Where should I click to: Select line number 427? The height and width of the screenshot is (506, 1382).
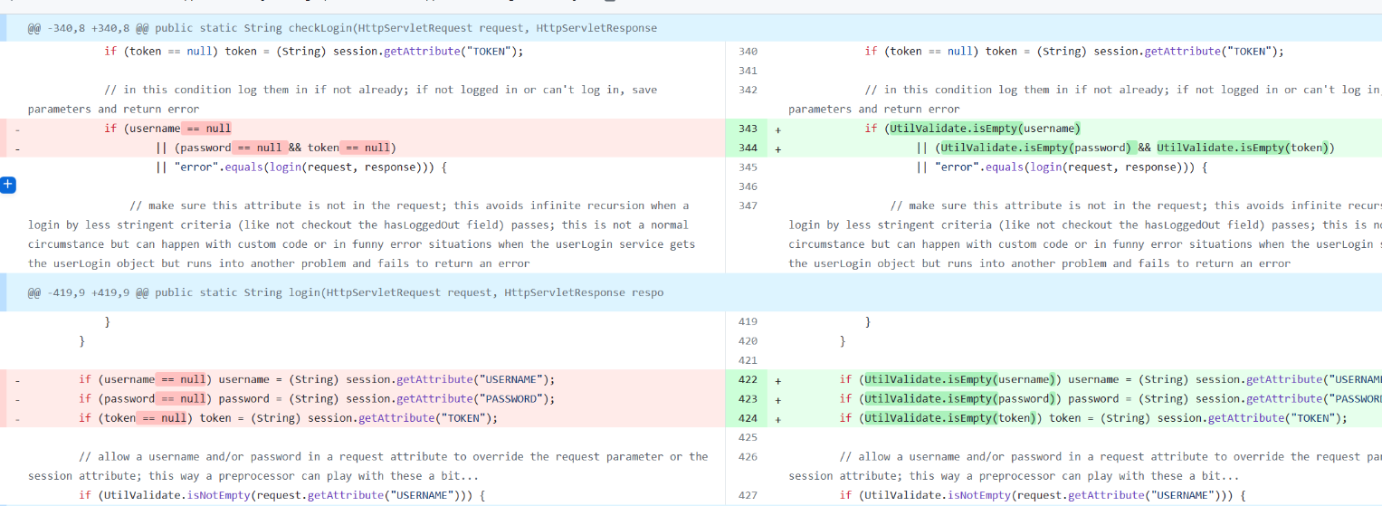click(x=748, y=495)
